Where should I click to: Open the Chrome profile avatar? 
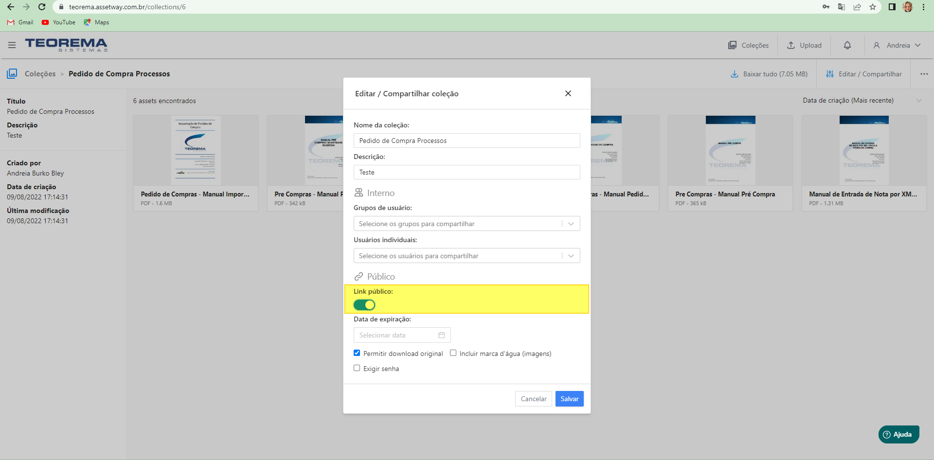(x=908, y=7)
